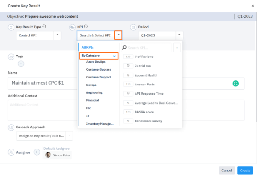Click the Default Assignee label
This screenshot has width=257, height=177.
tap(57, 149)
